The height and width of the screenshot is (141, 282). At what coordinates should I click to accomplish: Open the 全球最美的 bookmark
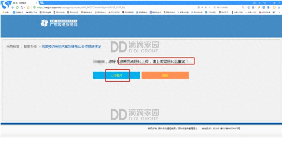(x=142, y=12)
